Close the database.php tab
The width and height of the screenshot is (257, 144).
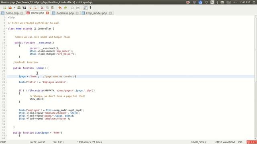tap(77, 13)
